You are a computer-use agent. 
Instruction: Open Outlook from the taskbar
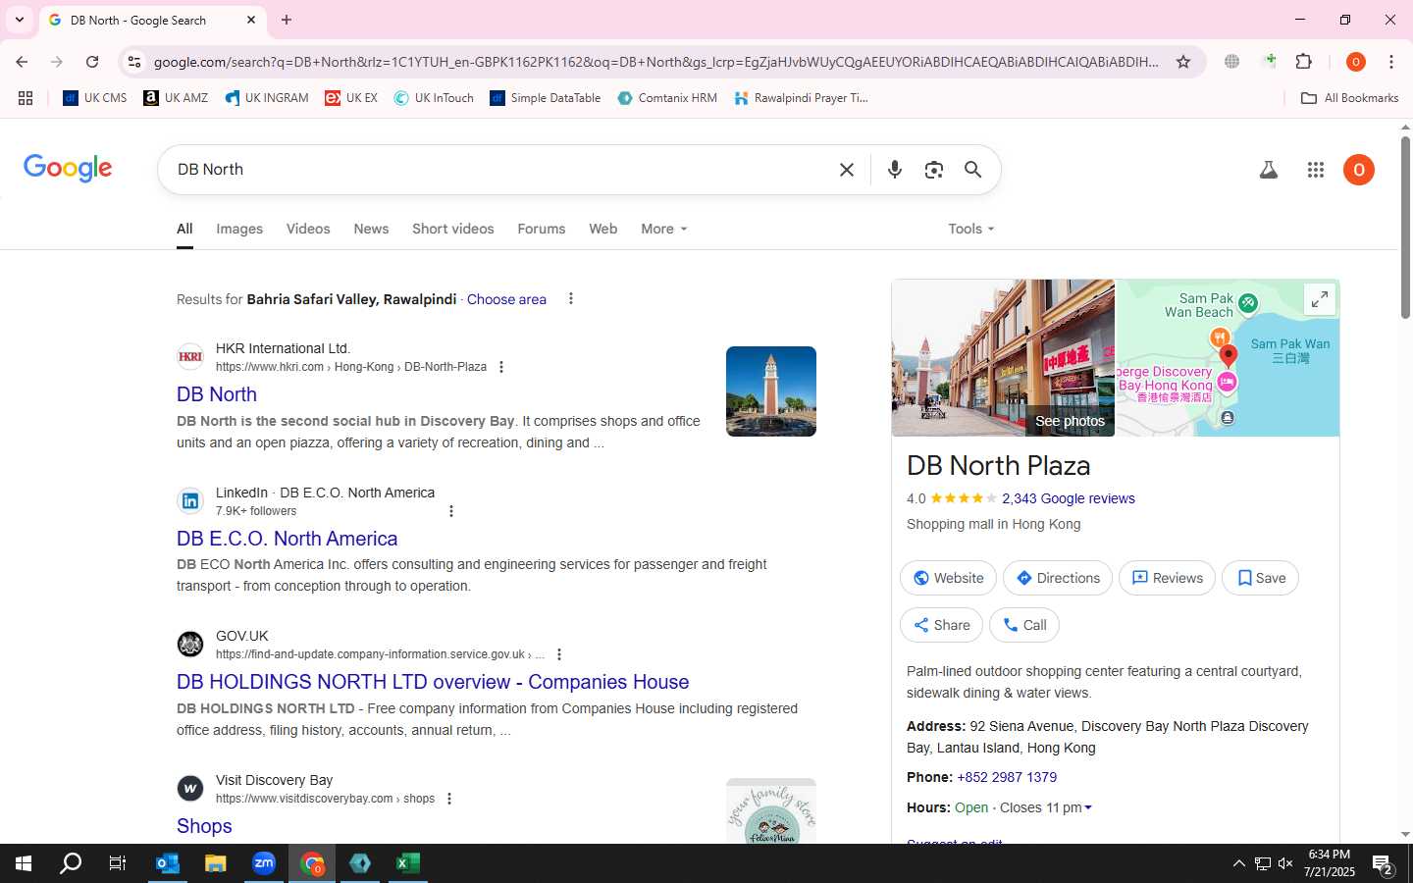168,863
